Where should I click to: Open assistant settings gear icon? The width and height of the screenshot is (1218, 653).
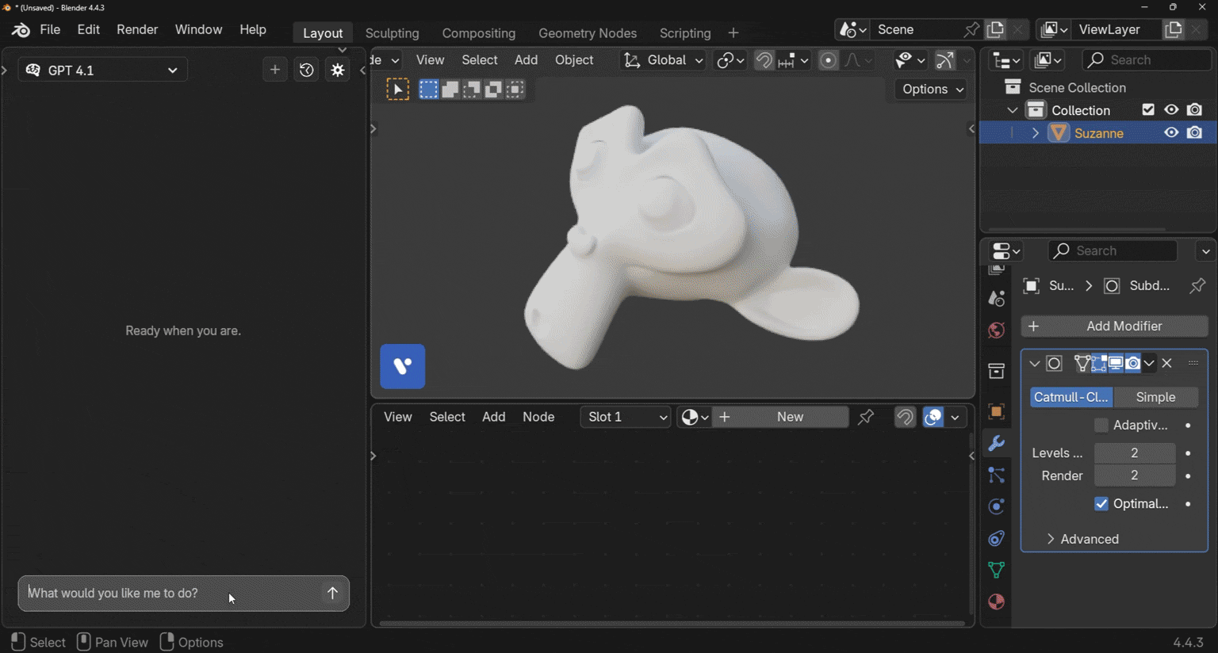[338, 70]
